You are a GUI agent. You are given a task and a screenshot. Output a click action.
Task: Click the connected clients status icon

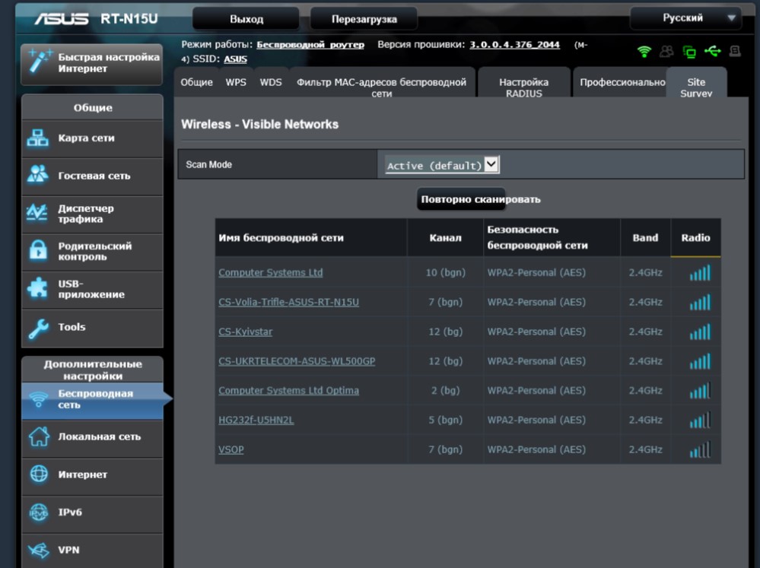[x=666, y=52]
